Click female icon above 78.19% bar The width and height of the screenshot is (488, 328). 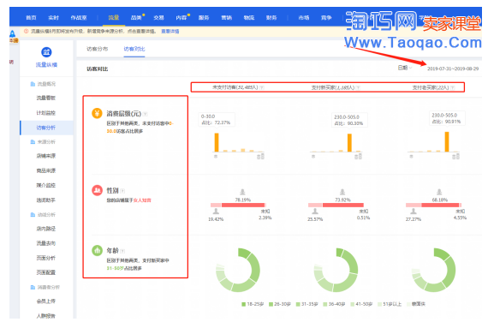[x=242, y=192]
